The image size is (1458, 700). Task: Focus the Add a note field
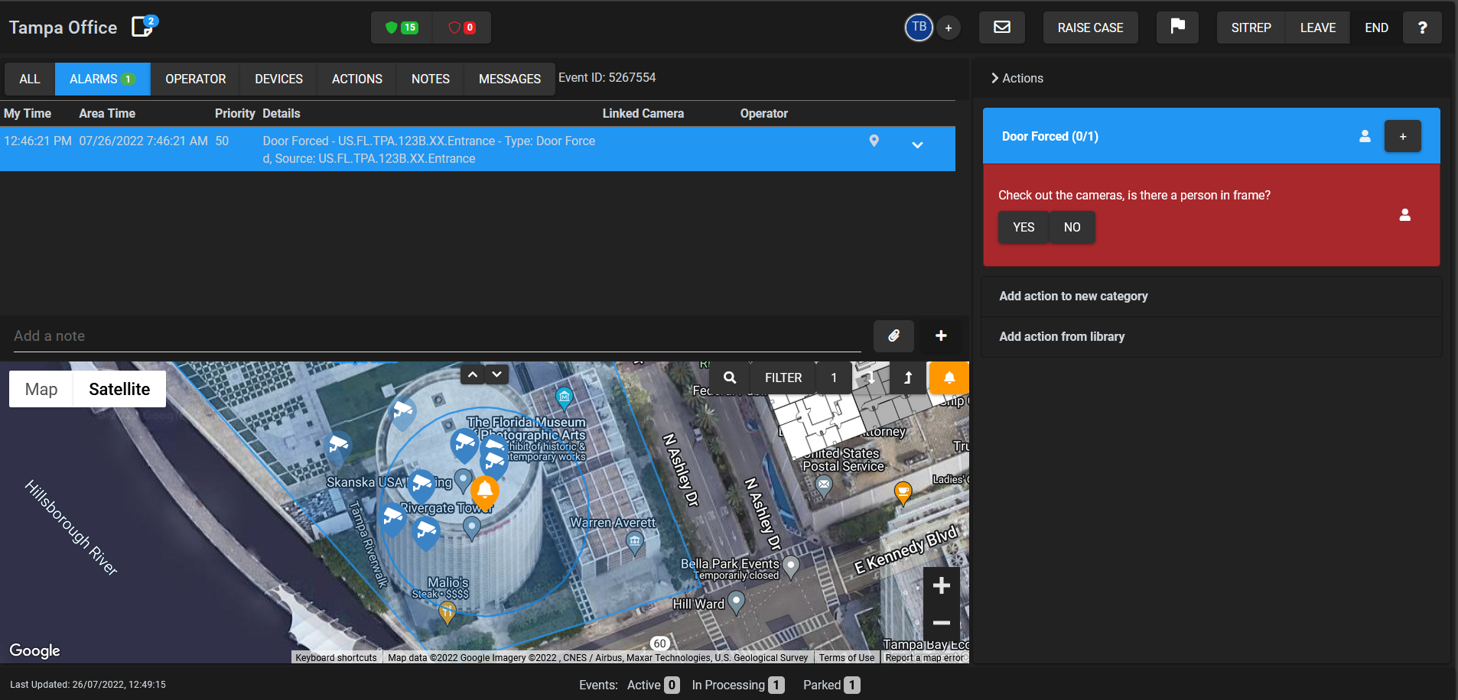(437, 336)
